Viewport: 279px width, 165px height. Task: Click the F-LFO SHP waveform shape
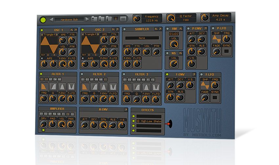click(x=205, y=85)
